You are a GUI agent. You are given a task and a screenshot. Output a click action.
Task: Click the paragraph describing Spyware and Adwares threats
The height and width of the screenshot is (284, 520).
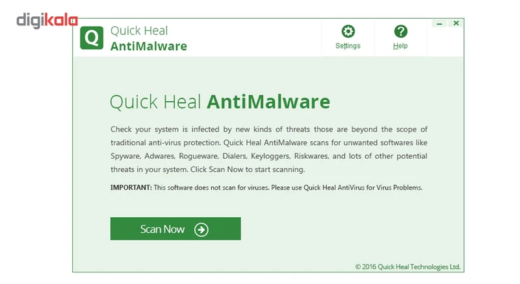point(269,149)
